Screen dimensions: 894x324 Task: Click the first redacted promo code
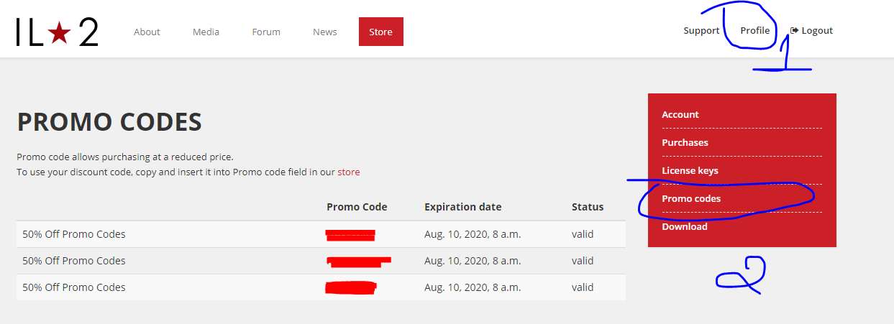click(350, 234)
